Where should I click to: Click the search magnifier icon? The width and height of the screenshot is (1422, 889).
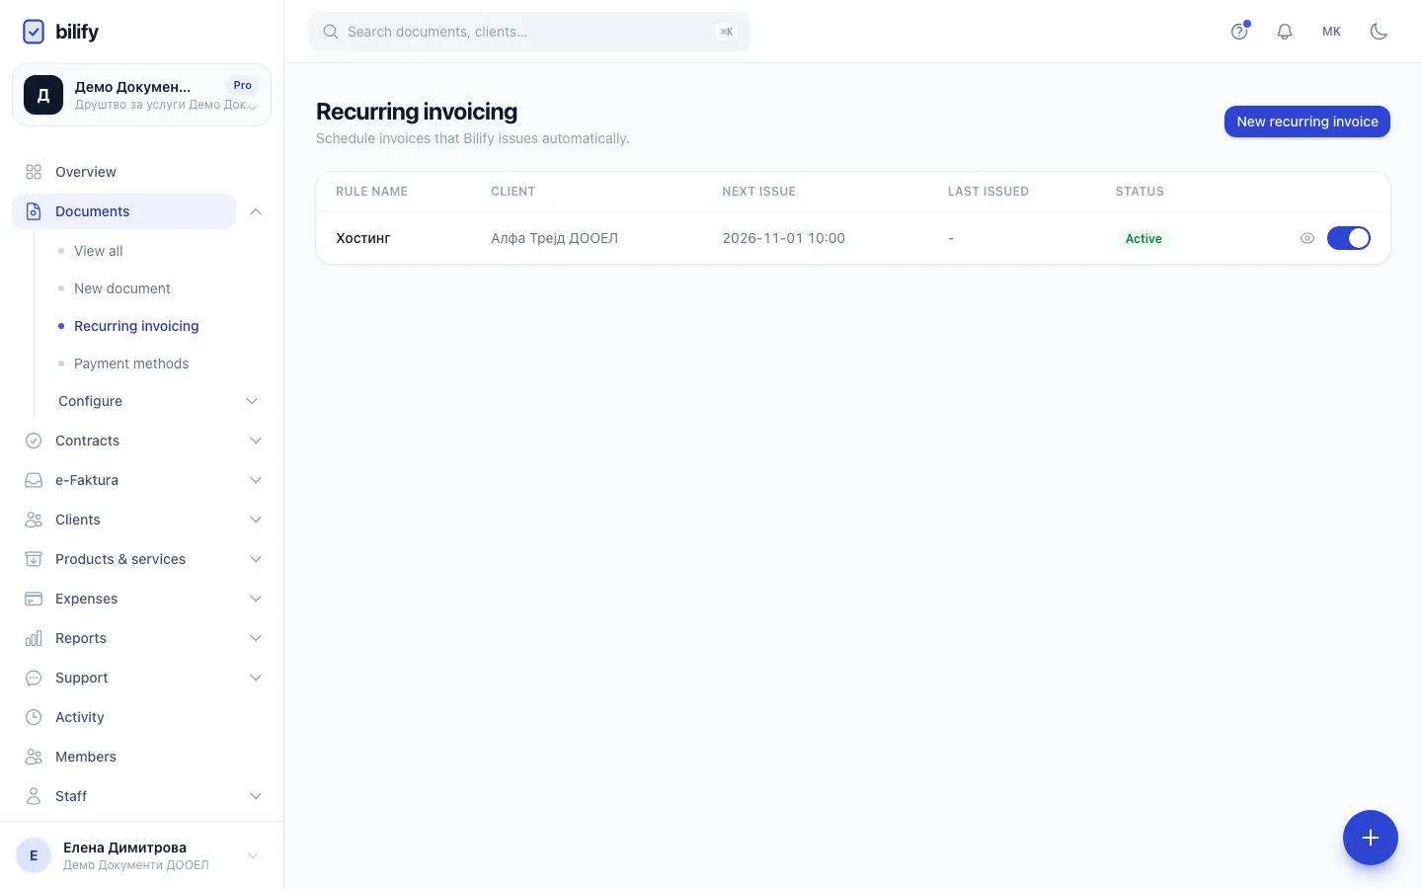(x=331, y=32)
